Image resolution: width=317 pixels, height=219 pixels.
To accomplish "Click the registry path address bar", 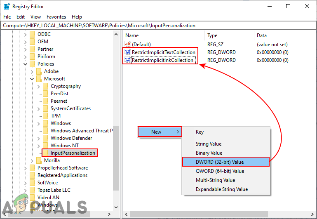I will click(158, 26).
